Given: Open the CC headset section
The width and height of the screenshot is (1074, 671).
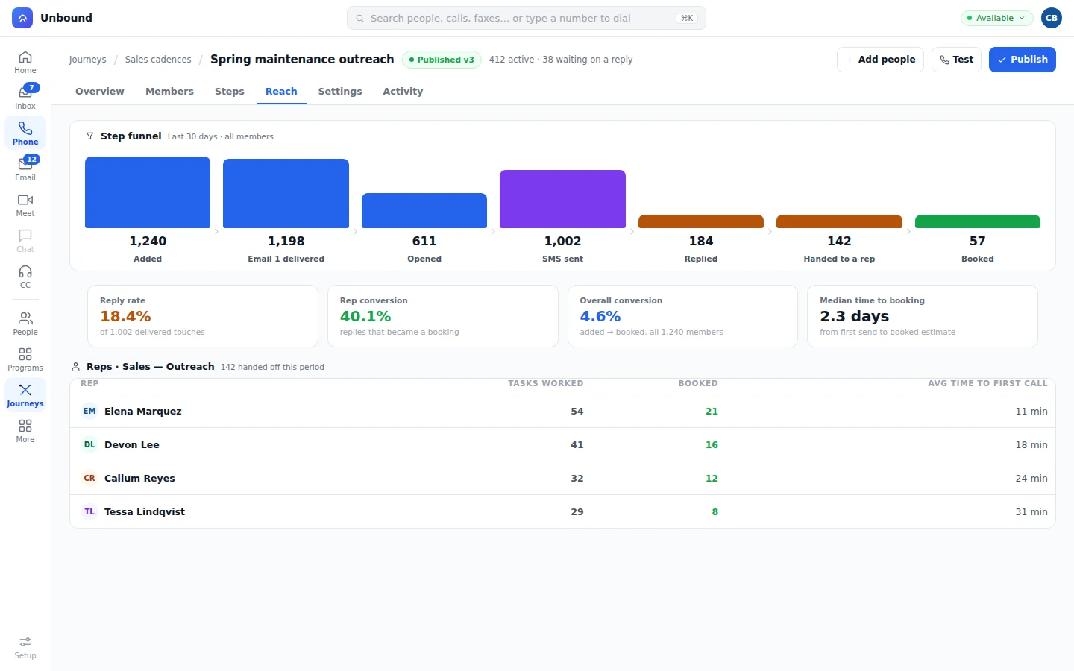Looking at the screenshot, I should [25, 277].
